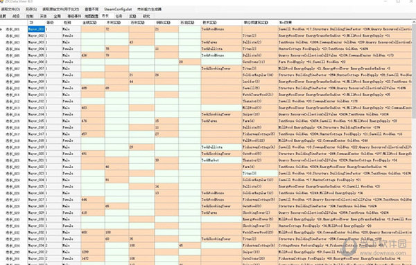Select the GateStone(11) cell in Mayor_006 row

pos(260,62)
